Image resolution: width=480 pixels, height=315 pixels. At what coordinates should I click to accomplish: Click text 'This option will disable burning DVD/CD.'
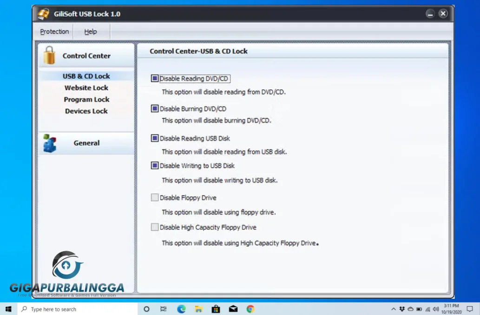click(x=217, y=121)
